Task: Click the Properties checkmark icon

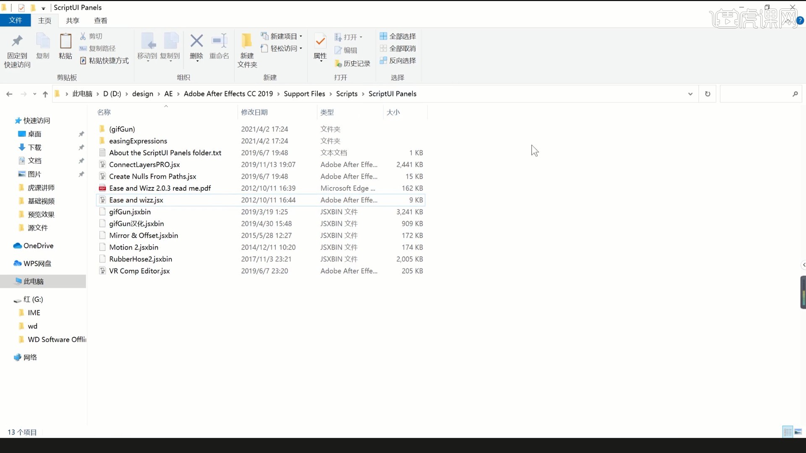Action: (320, 41)
